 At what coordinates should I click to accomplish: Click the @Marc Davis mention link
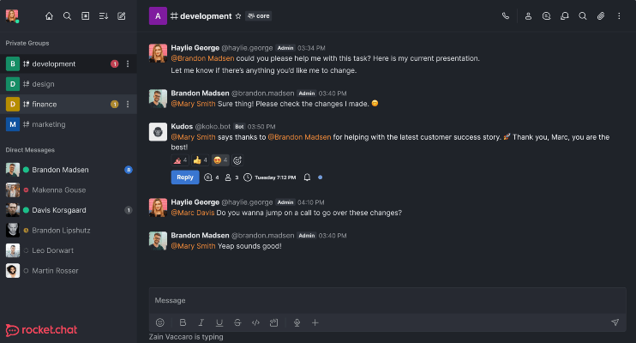tap(193, 213)
